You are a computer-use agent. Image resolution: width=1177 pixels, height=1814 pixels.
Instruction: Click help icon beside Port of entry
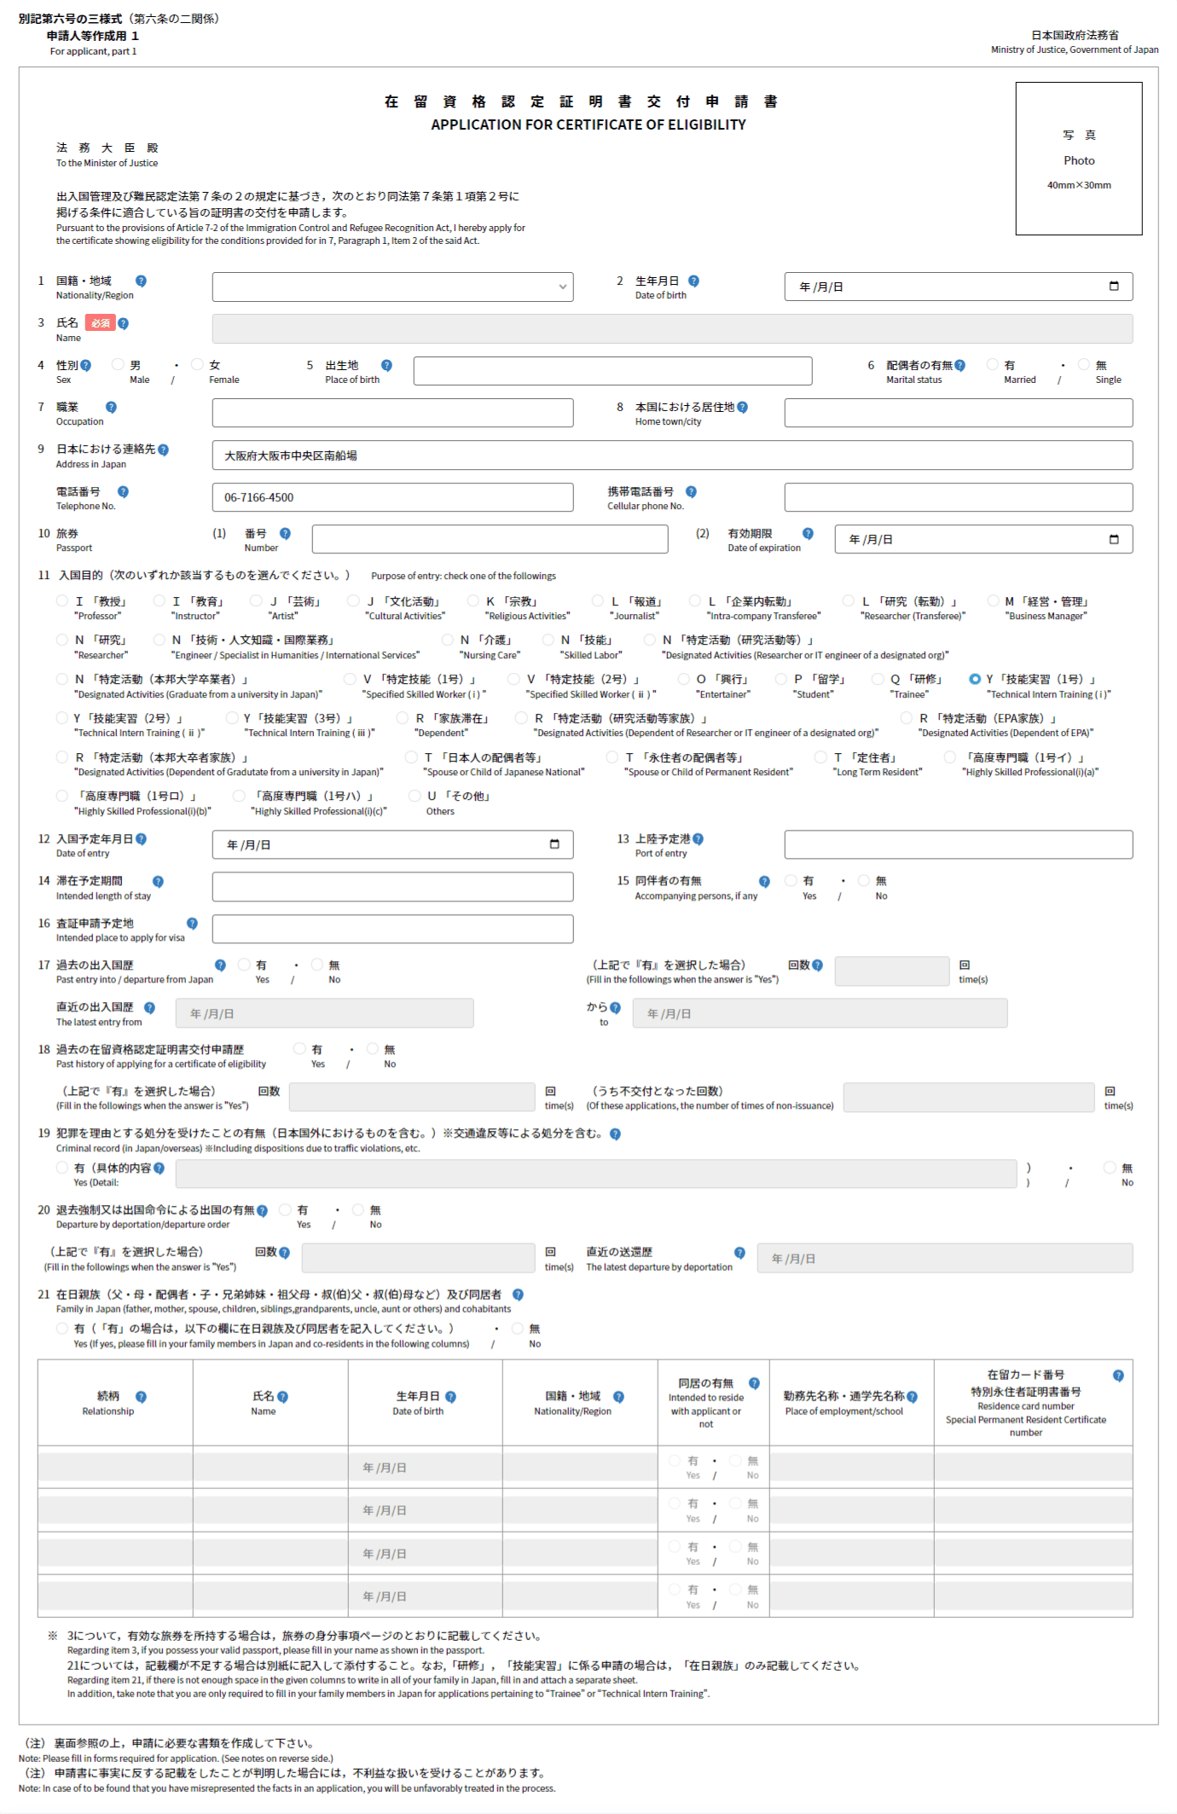click(x=698, y=839)
